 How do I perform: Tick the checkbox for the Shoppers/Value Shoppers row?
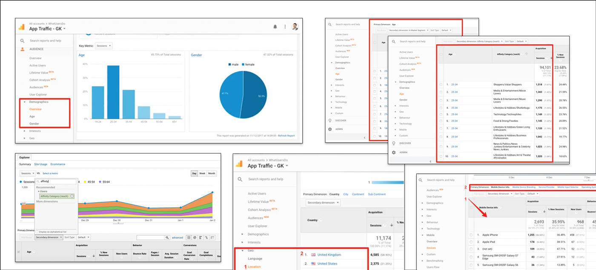tap(441, 84)
